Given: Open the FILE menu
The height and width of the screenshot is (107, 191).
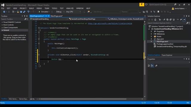Looking at the screenshot, I should (3, 8).
